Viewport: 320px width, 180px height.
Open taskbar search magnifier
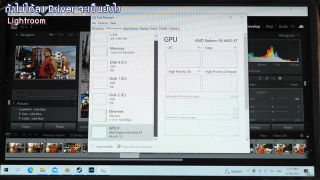[18, 170]
